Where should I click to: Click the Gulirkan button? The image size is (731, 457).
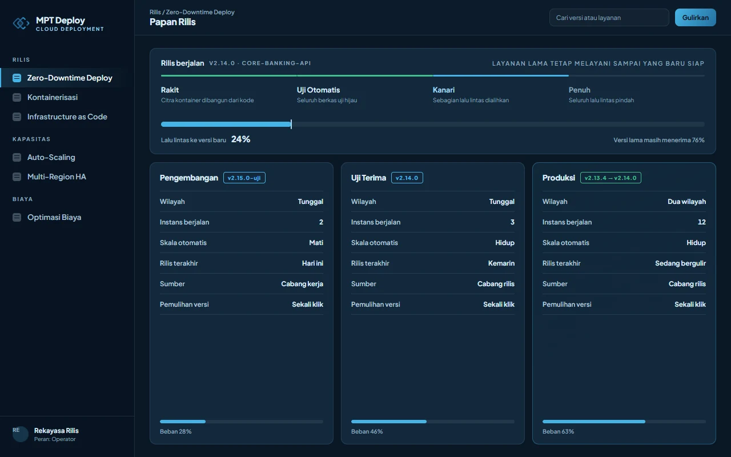click(695, 18)
